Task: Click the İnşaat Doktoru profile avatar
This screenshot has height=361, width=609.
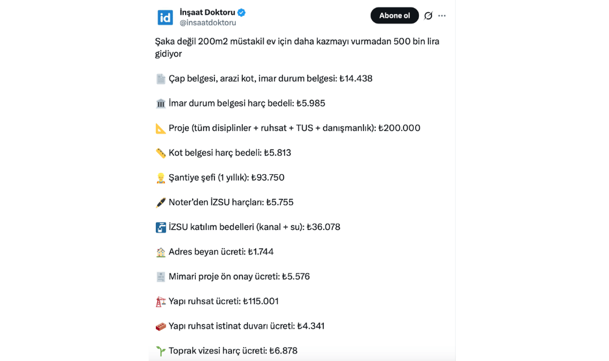Action: coord(165,17)
